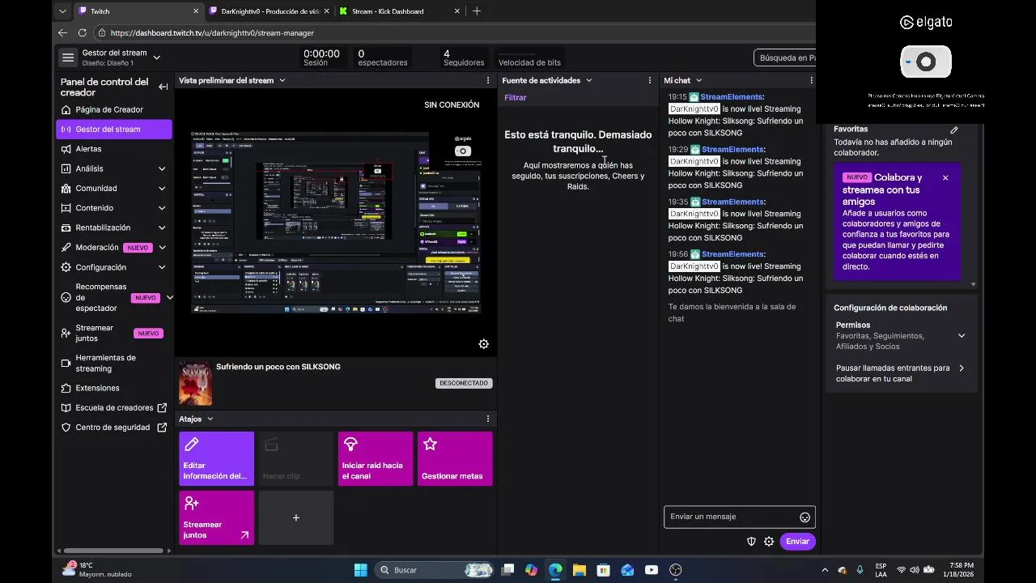Collapse the Panel de control del creador sidebar
This screenshot has height=583, width=1036.
click(163, 87)
